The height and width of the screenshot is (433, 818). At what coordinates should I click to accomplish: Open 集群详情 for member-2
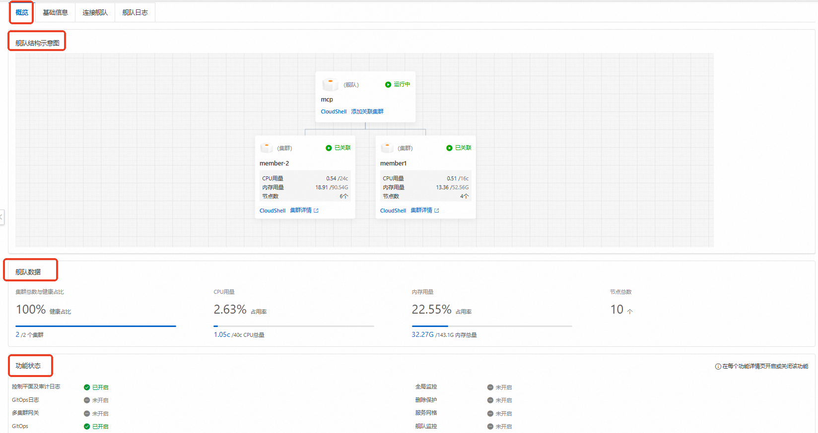[301, 211]
